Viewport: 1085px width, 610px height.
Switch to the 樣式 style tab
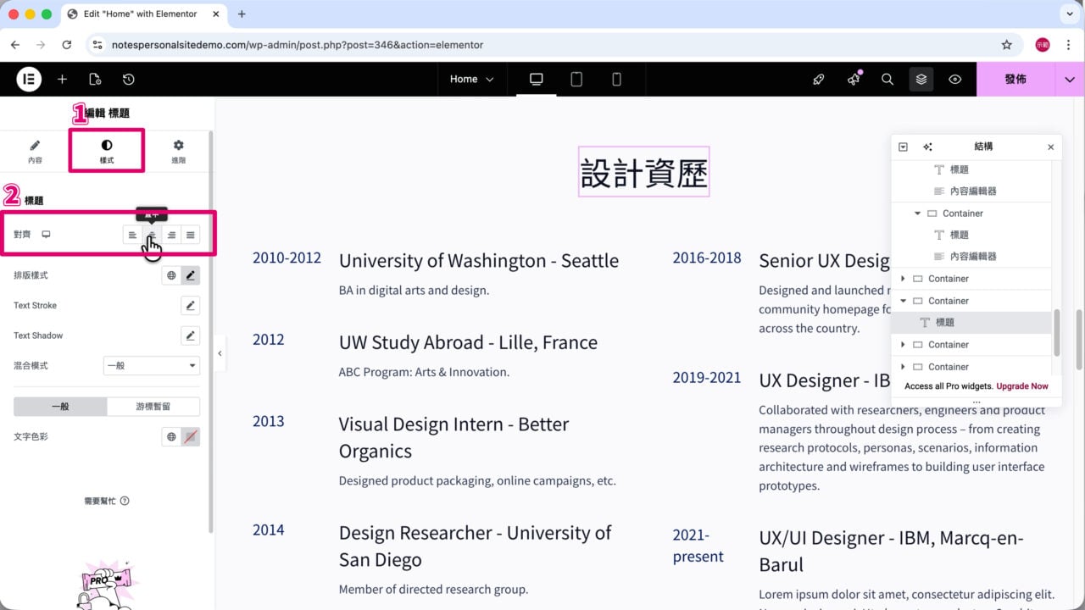[x=107, y=152]
